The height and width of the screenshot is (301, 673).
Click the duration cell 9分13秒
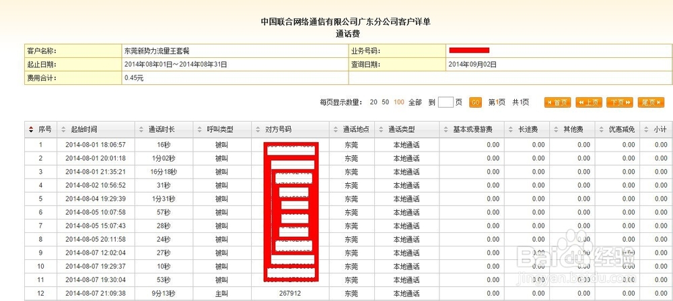[164, 294]
